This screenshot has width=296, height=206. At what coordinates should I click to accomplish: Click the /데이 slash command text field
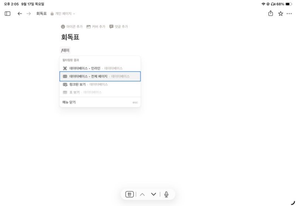click(x=65, y=50)
